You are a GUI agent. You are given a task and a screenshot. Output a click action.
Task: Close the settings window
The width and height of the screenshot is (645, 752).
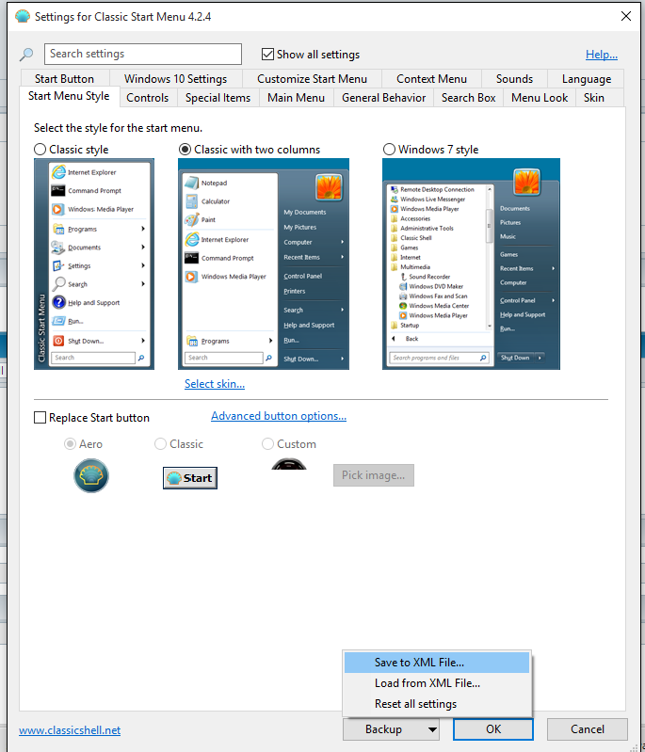(626, 16)
